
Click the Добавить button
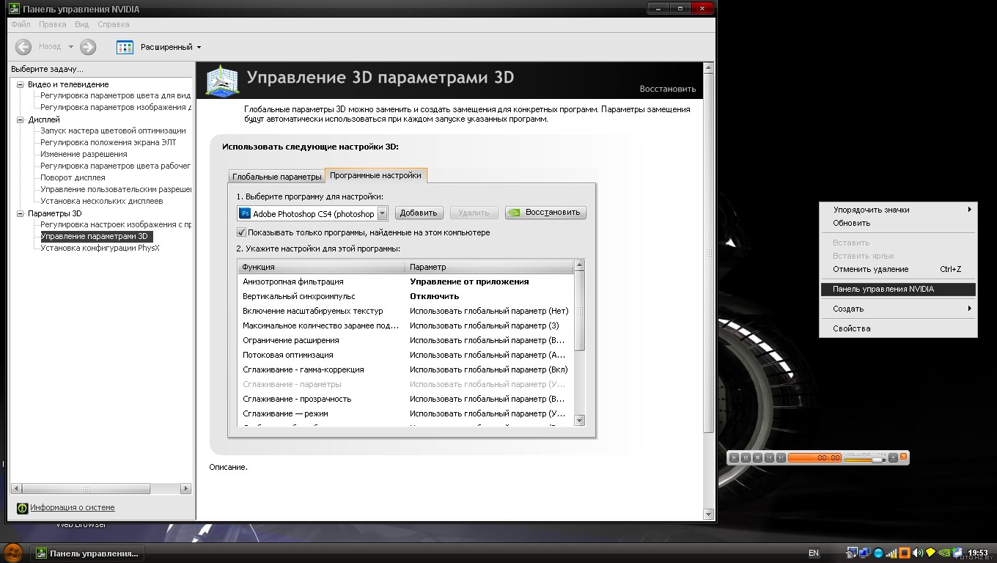coord(419,213)
